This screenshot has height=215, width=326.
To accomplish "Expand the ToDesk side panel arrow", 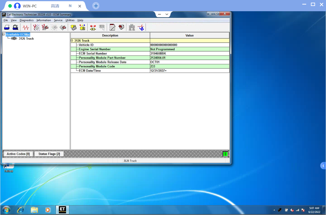I will 323,166.
